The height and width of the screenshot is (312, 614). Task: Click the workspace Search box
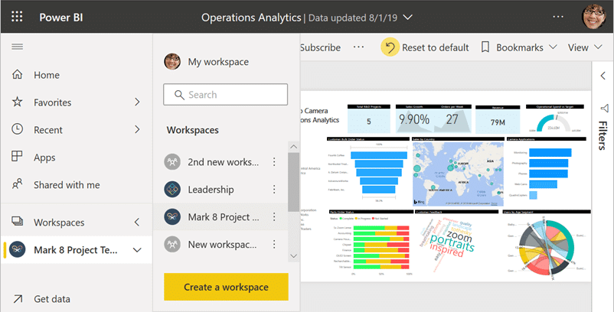pos(226,95)
